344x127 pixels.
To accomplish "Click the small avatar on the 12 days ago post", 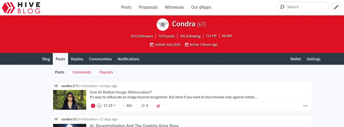I will click(56, 119).
